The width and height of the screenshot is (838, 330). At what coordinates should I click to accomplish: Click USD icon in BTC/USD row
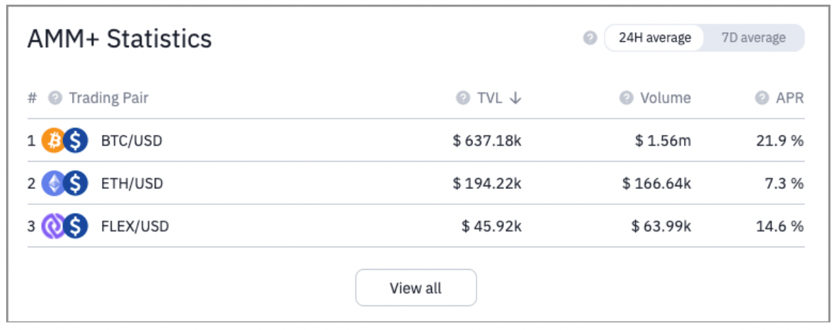click(x=75, y=141)
